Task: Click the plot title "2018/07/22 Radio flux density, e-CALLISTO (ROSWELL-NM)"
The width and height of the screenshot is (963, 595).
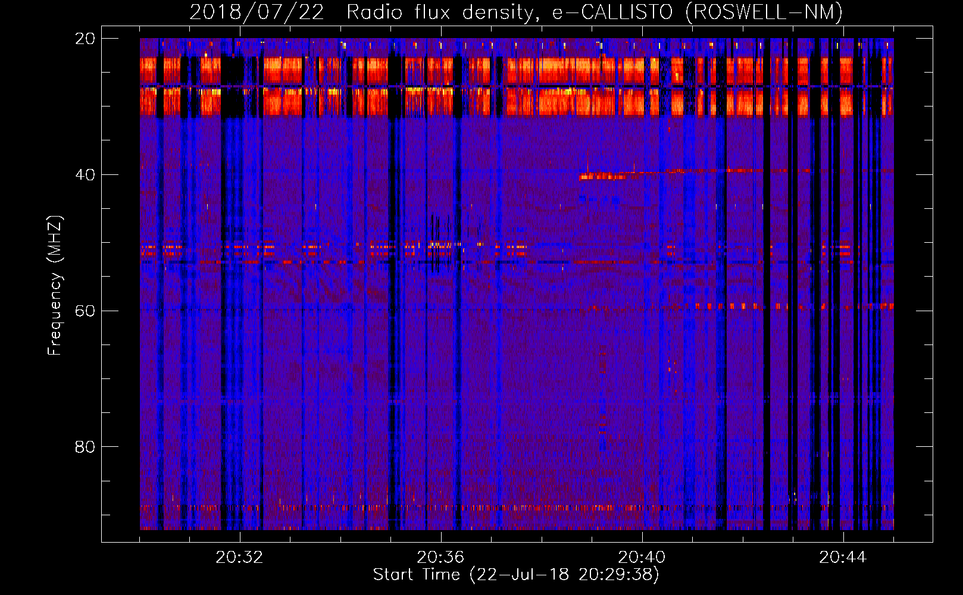Action: (x=516, y=12)
